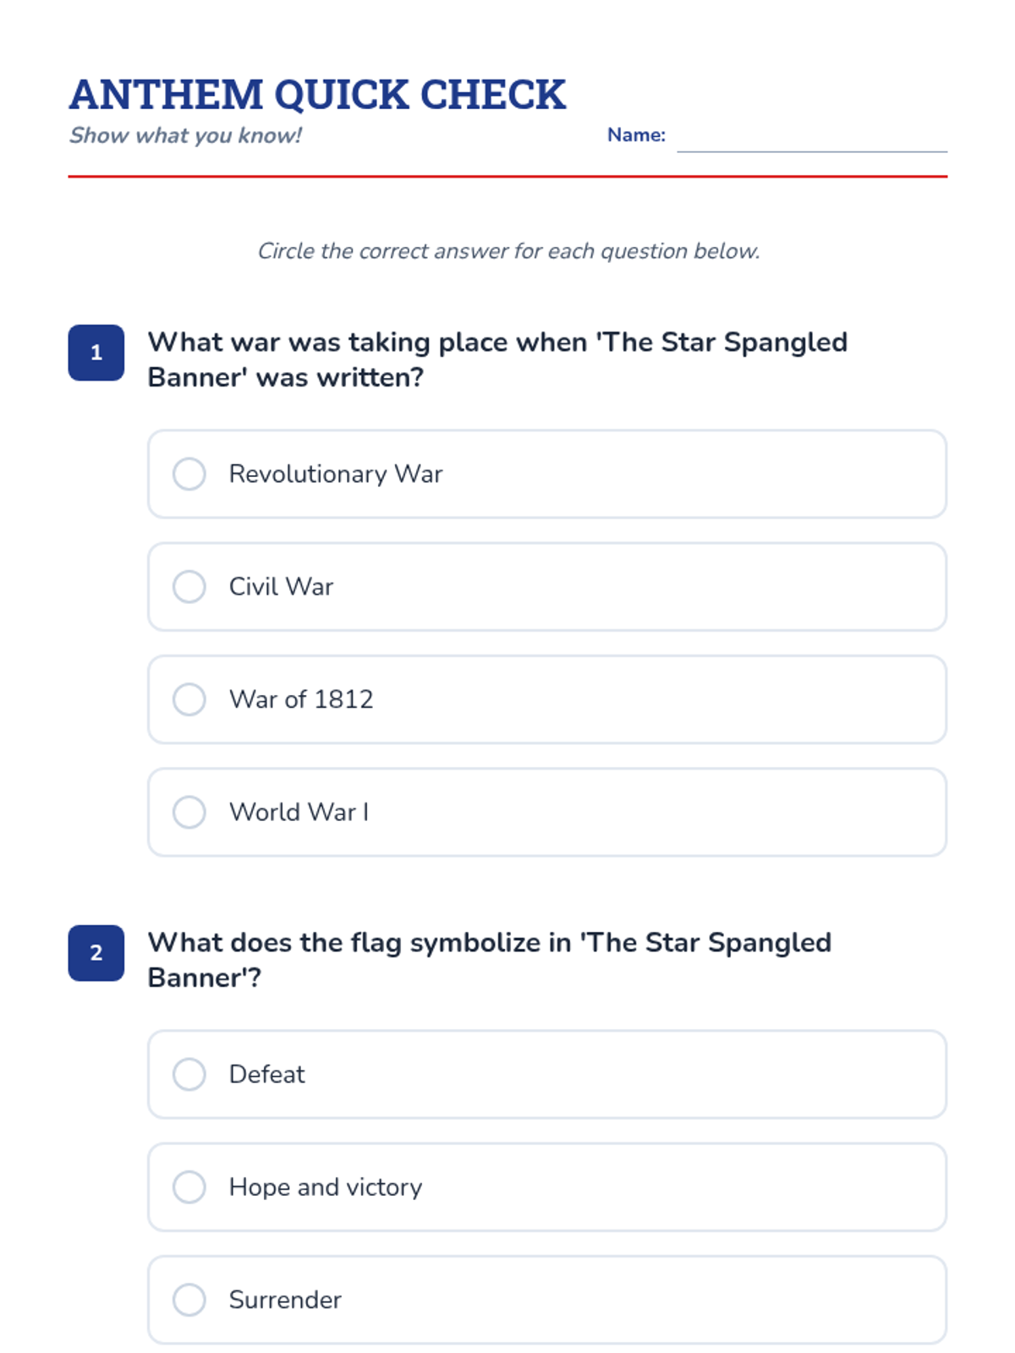
Task: Click the question 1 number badge
Action: 96,353
